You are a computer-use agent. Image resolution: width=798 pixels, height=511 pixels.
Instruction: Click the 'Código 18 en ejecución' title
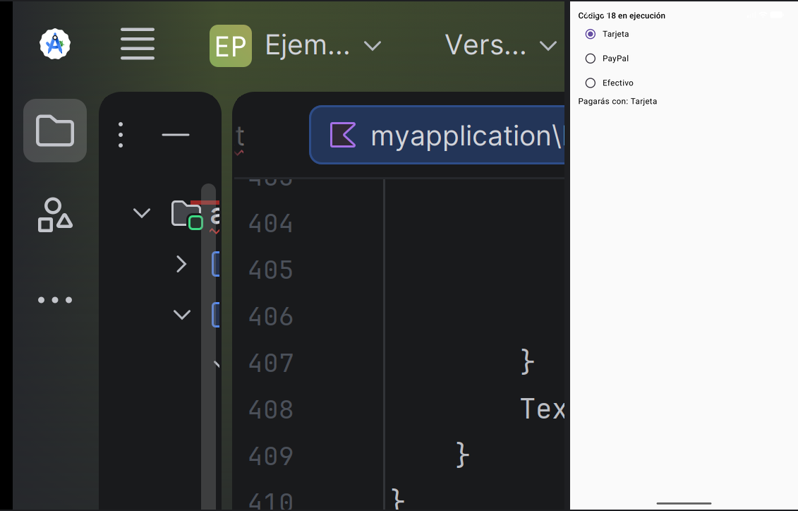pyautogui.click(x=622, y=16)
